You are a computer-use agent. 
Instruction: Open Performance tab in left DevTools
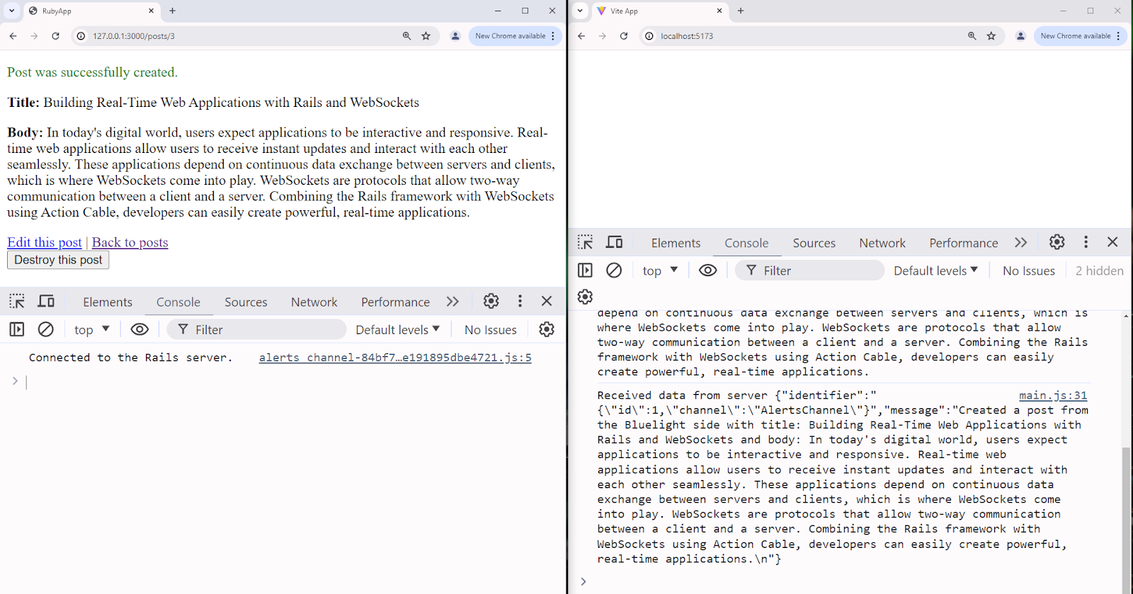click(395, 302)
